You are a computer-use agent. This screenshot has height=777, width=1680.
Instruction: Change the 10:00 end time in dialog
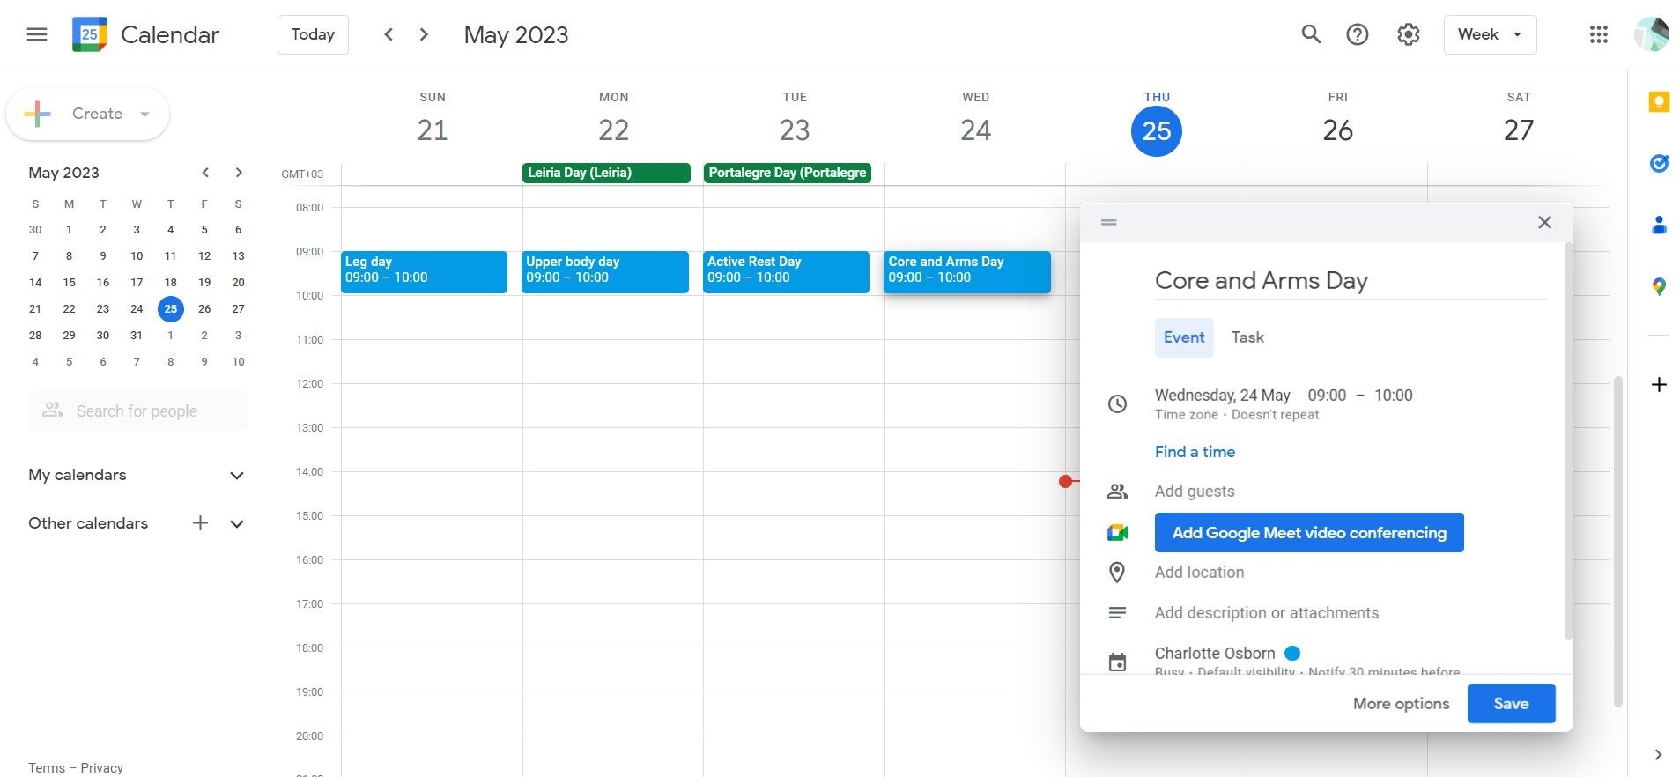point(1394,396)
